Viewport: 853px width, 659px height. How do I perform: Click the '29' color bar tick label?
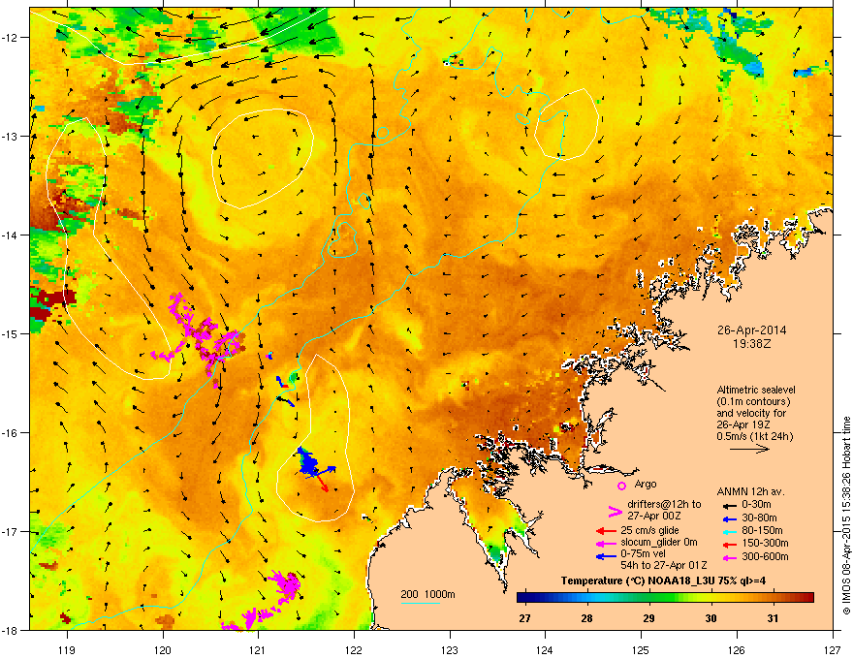coord(648,618)
